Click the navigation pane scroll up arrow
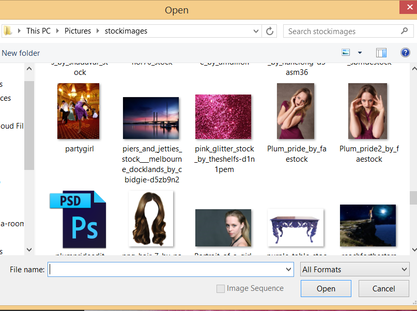 (x=29, y=69)
